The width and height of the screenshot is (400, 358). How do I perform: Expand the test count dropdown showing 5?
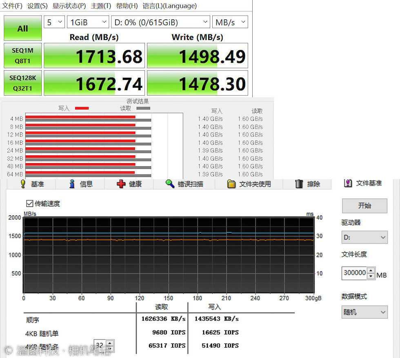click(54, 22)
